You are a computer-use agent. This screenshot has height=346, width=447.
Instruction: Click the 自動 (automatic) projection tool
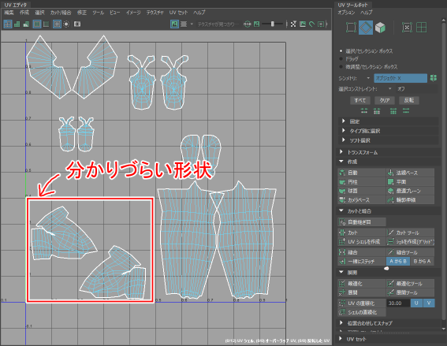pos(361,173)
